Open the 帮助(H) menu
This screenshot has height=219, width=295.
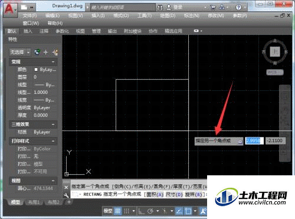click(55, 23)
